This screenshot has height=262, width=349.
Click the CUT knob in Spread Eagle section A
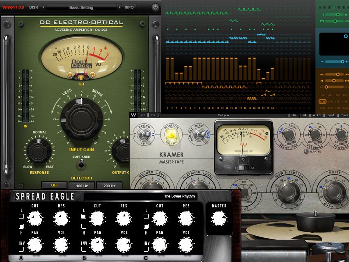[x=35, y=218]
